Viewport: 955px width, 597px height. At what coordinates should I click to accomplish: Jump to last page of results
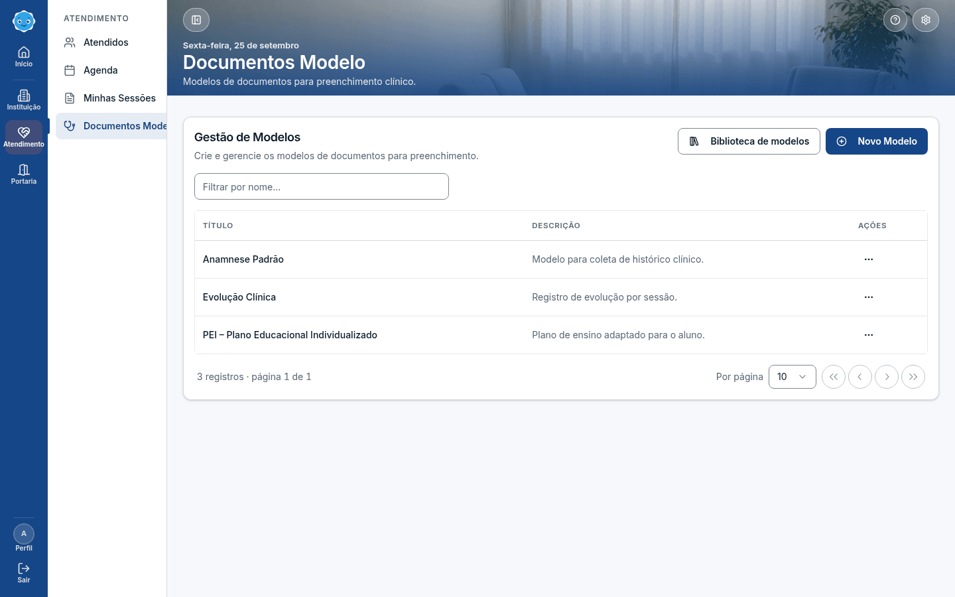pos(913,377)
